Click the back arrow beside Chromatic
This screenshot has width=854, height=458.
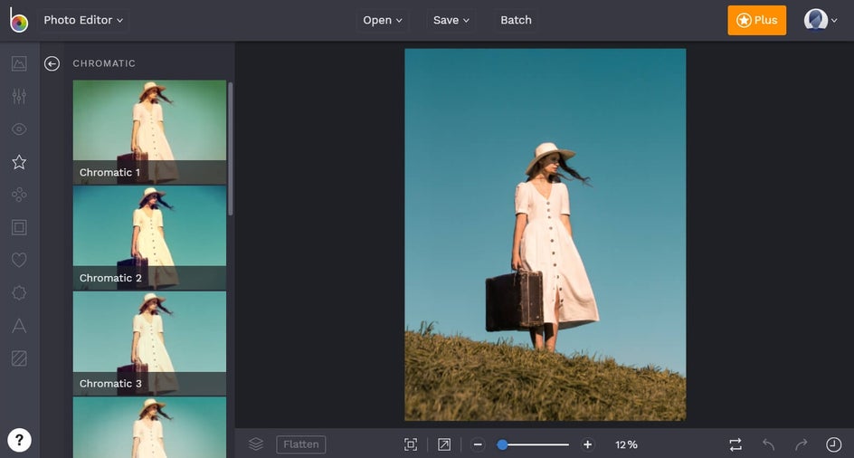(x=52, y=63)
